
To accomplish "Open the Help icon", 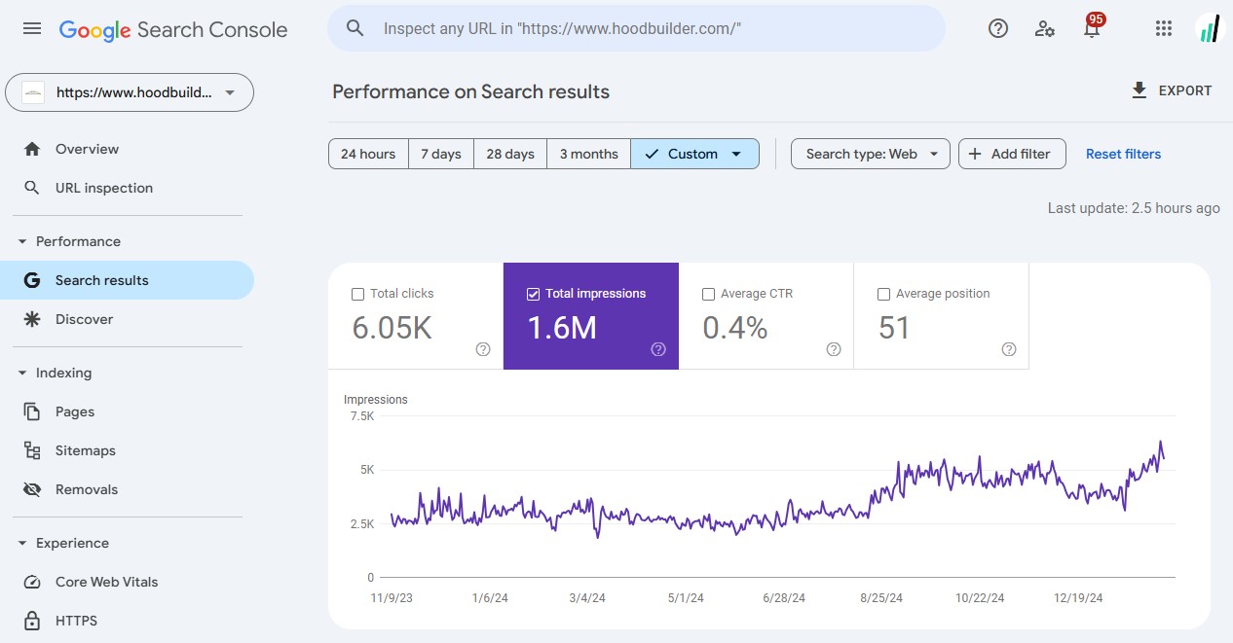I will (998, 29).
